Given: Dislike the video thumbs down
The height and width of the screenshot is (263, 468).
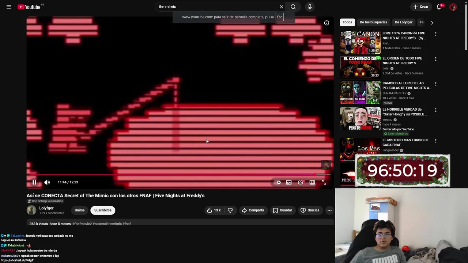Looking at the screenshot, I should point(230,210).
